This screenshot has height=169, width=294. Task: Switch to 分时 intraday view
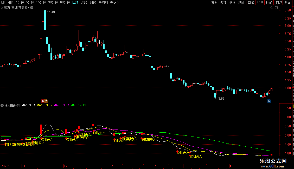point(10,2)
